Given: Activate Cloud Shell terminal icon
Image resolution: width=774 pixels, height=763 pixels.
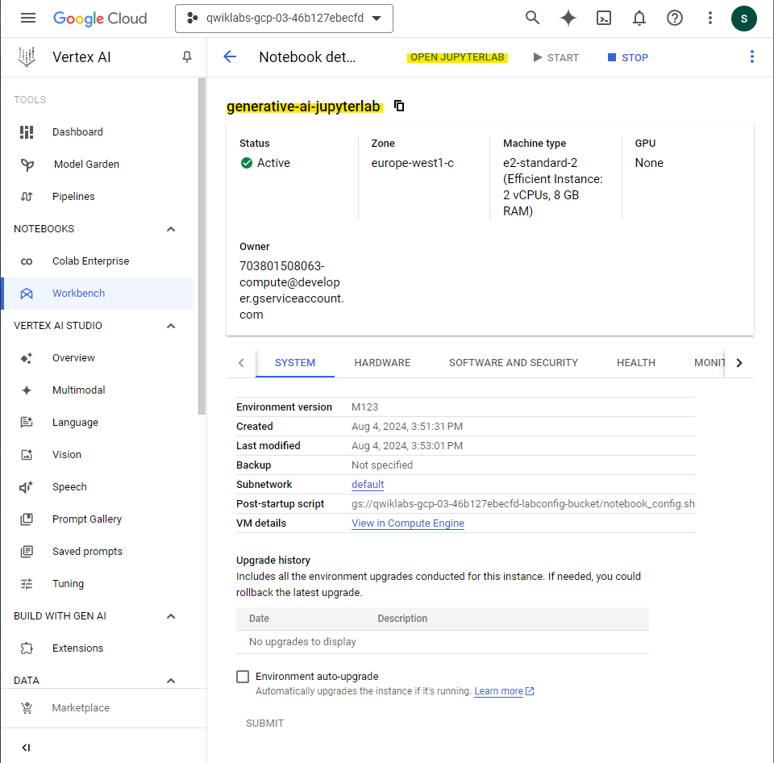Looking at the screenshot, I should point(604,19).
